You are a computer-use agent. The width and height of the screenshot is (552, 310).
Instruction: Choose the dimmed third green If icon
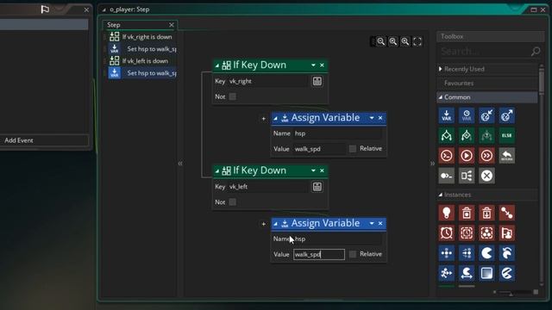tap(486, 135)
